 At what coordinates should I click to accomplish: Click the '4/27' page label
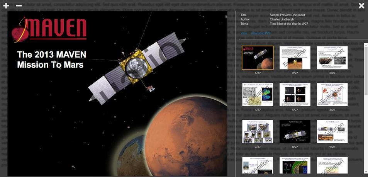(x=258, y=110)
